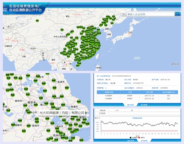
Task: Click the factory logo in header
Action: pyautogui.click(x=4, y=8)
